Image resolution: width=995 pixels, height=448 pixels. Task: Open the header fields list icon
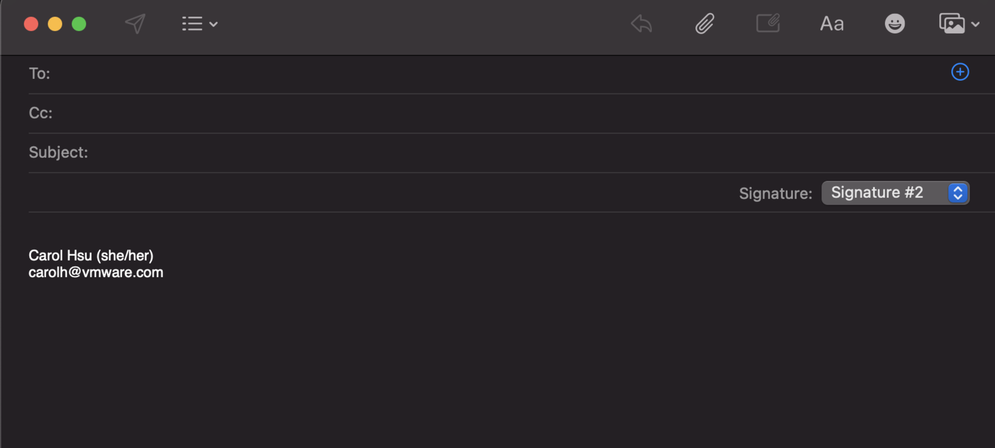click(x=192, y=24)
